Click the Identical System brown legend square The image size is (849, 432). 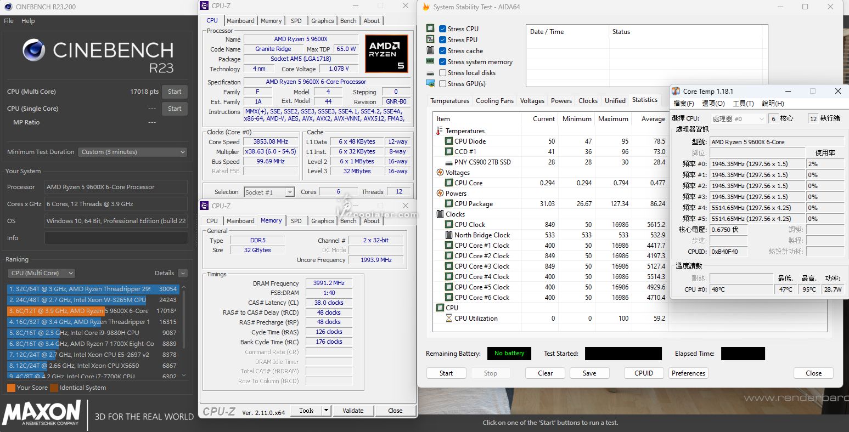54,388
